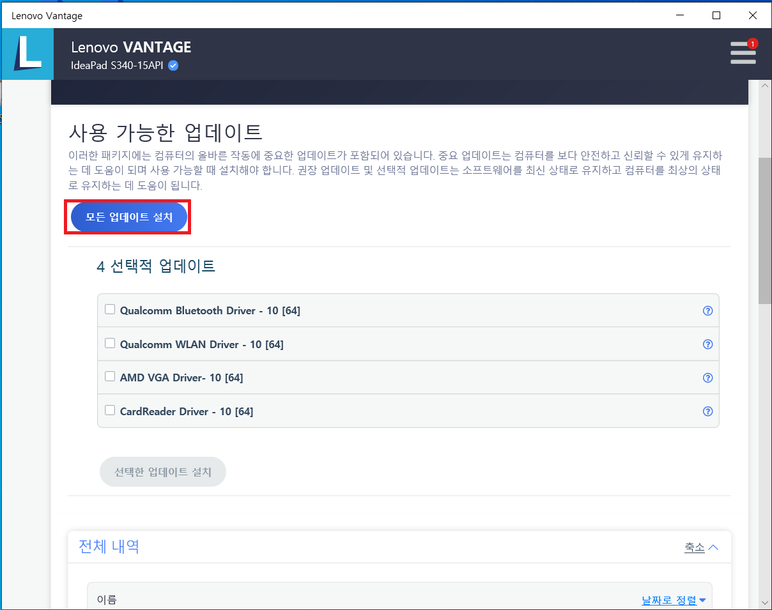This screenshot has height=610, width=772.
Task: Maximize the Lenovo Vantage window
Action: 716,15
